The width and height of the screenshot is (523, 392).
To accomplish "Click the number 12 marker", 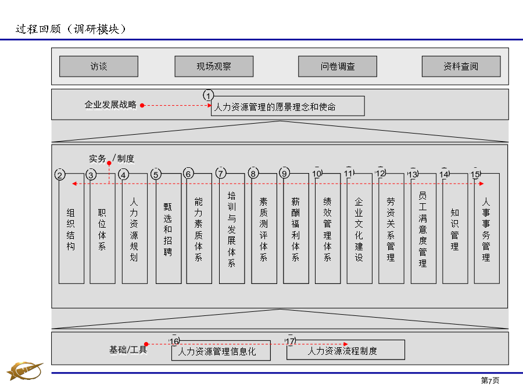I will click(x=381, y=173).
